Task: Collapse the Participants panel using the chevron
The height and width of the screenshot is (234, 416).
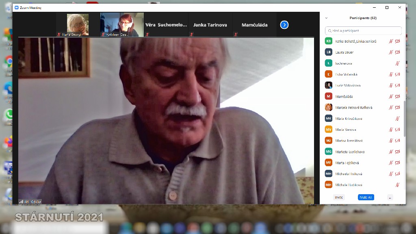Action: [x=326, y=18]
